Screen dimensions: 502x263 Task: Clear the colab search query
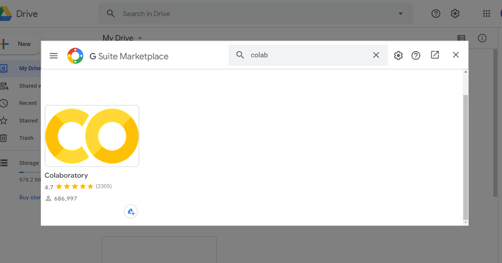pos(376,55)
